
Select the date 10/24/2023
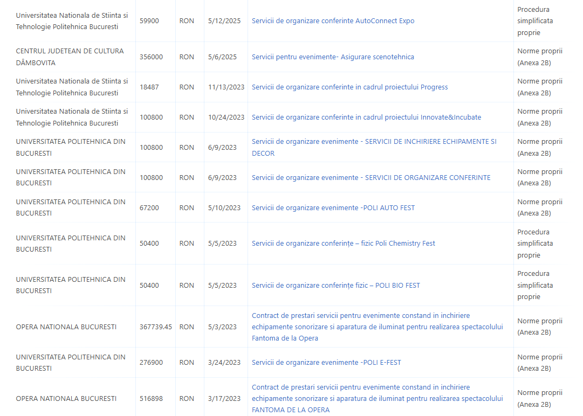click(226, 117)
